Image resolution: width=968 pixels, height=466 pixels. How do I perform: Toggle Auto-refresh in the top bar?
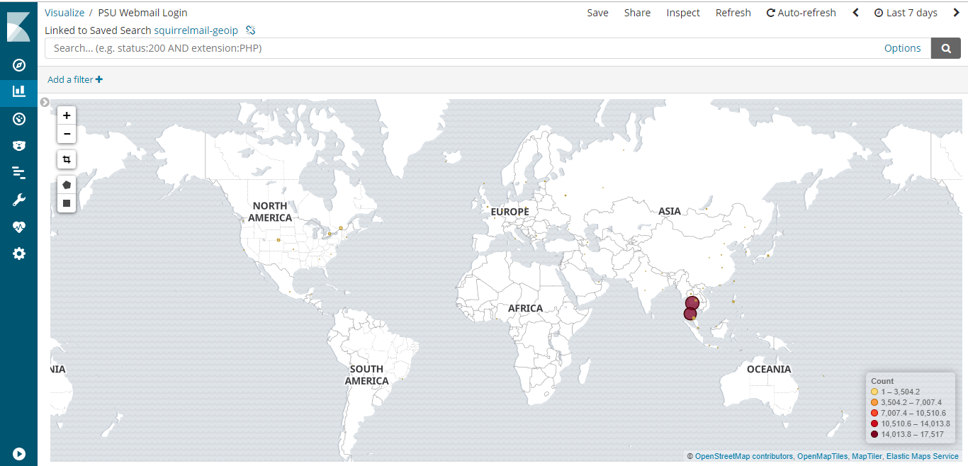pyautogui.click(x=801, y=13)
